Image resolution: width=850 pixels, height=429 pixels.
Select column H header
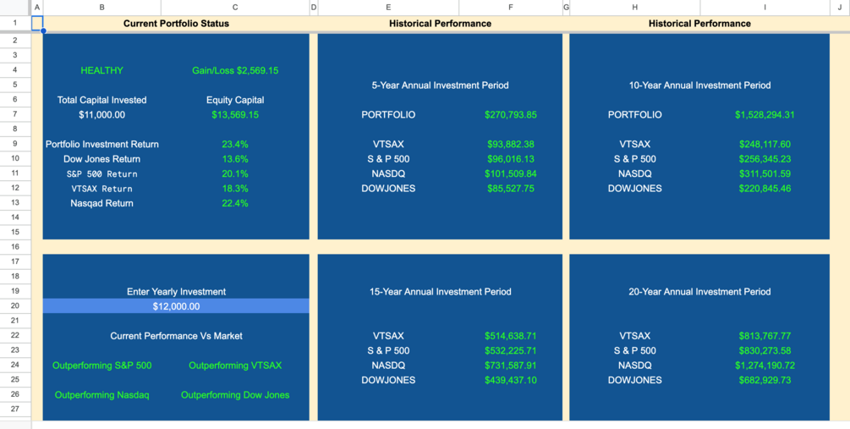click(635, 8)
